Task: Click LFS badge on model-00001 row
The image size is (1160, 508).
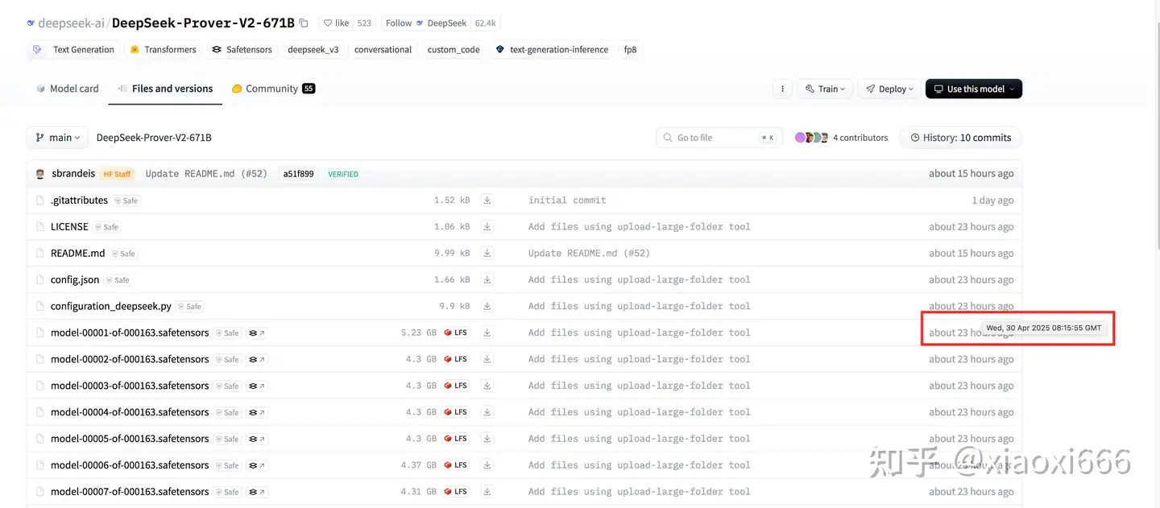Action: click(456, 332)
